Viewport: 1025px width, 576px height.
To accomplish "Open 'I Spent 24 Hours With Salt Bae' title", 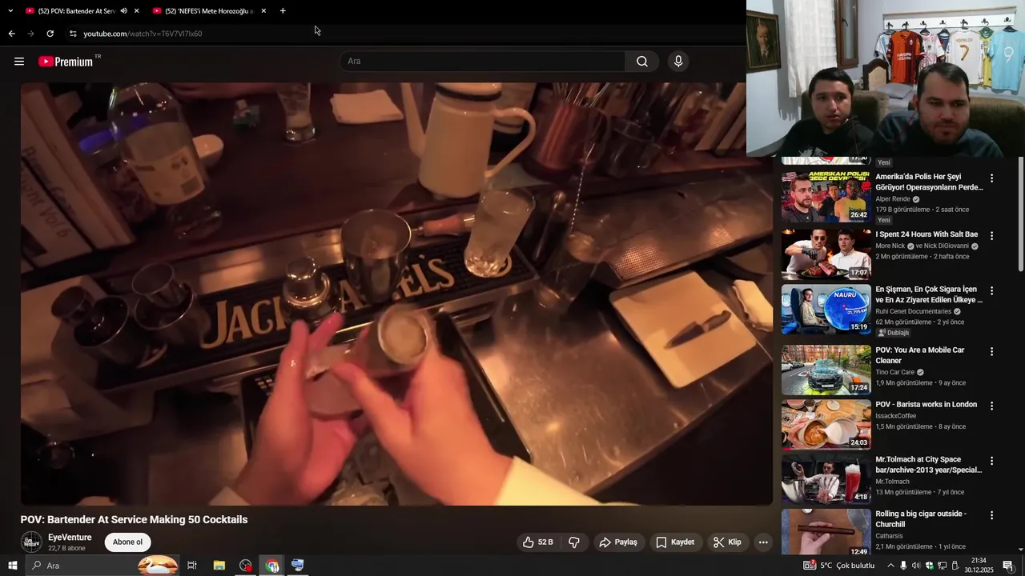I will coord(927,234).
